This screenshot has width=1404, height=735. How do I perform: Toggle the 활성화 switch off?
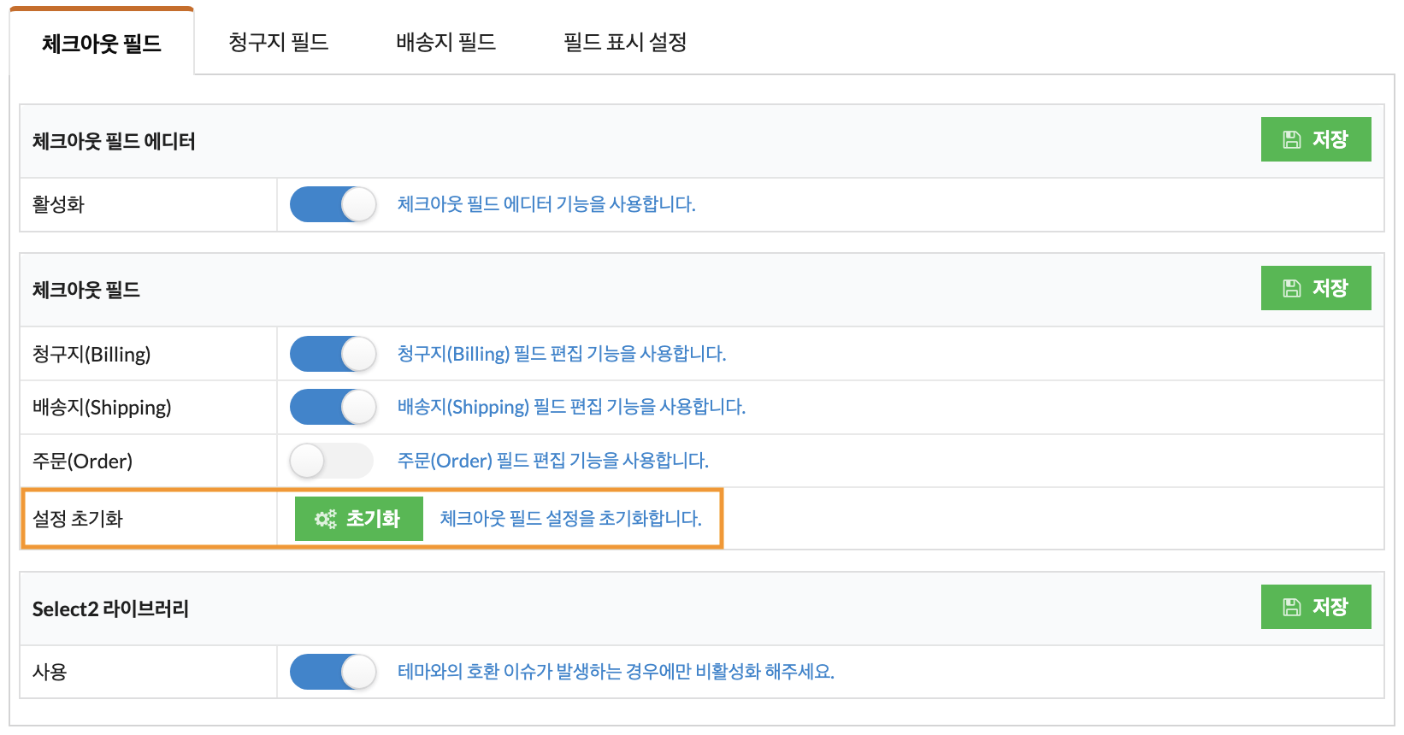(333, 205)
